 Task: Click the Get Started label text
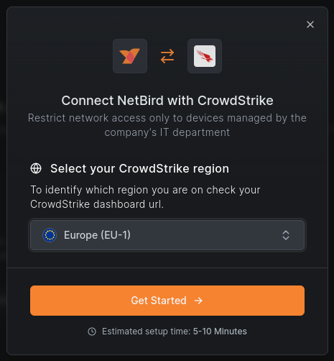[x=159, y=301]
